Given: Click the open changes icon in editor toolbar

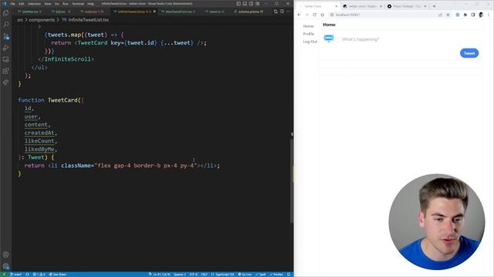Looking at the screenshot, I should [x=276, y=12].
